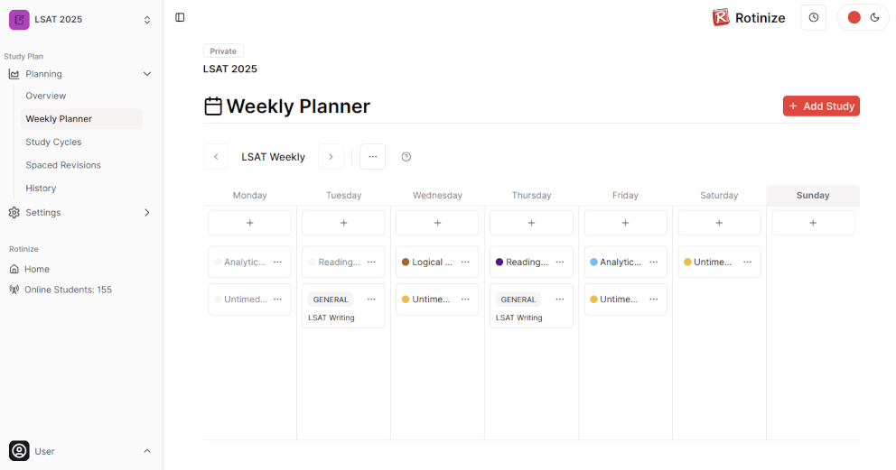Open the LSAT 2025 workspace switcher dropdown
The width and height of the screenshot is (896, 470).
click(147, 20)
